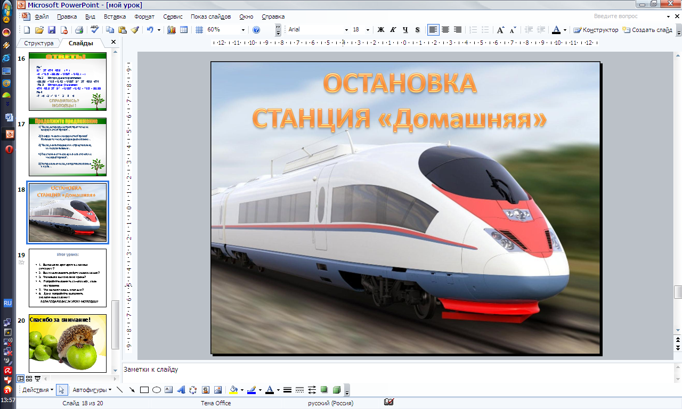This screenshot has height=409, width=682.
Task: Select the Format Painter brush icon
Action: pyautogui.click(x=135, y=30)
